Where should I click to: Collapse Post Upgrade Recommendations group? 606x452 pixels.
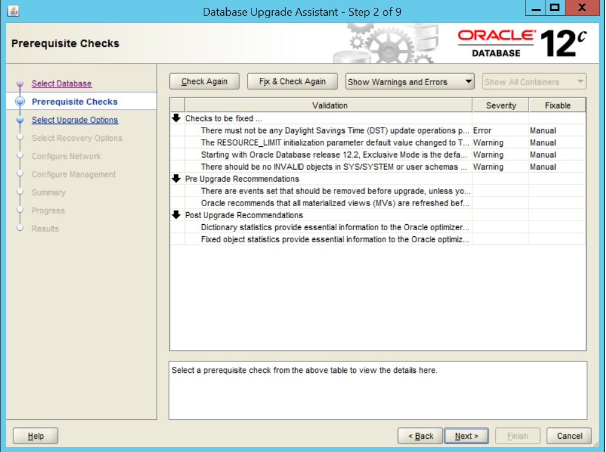176,215
